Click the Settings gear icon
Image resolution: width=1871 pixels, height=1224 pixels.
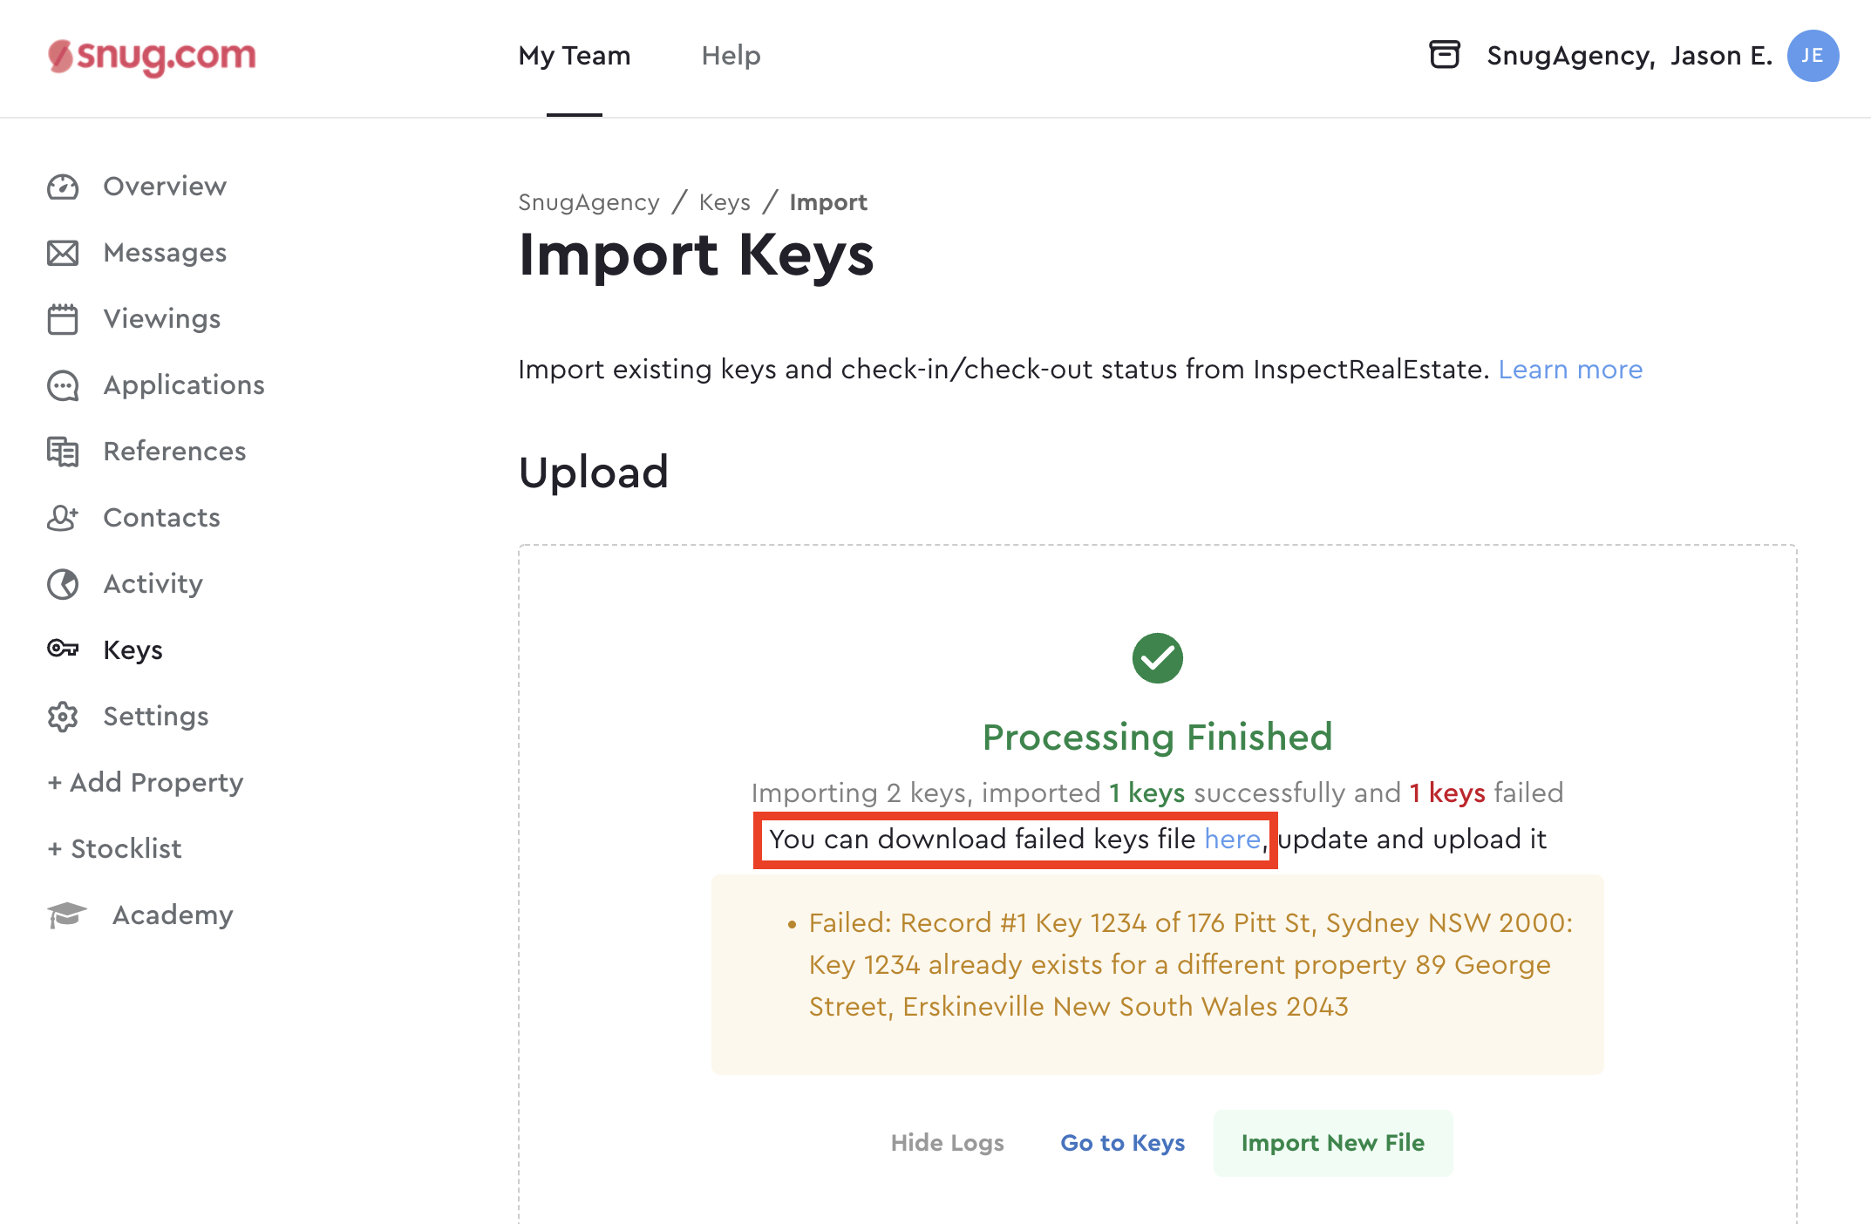click(63, 717)
